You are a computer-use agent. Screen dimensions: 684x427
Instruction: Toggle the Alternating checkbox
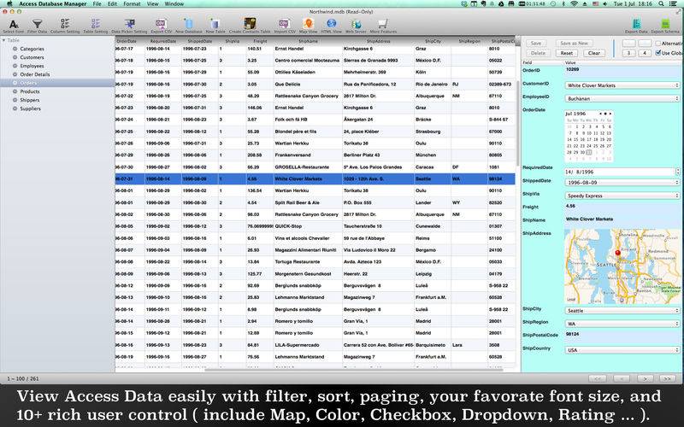[657, 43]
